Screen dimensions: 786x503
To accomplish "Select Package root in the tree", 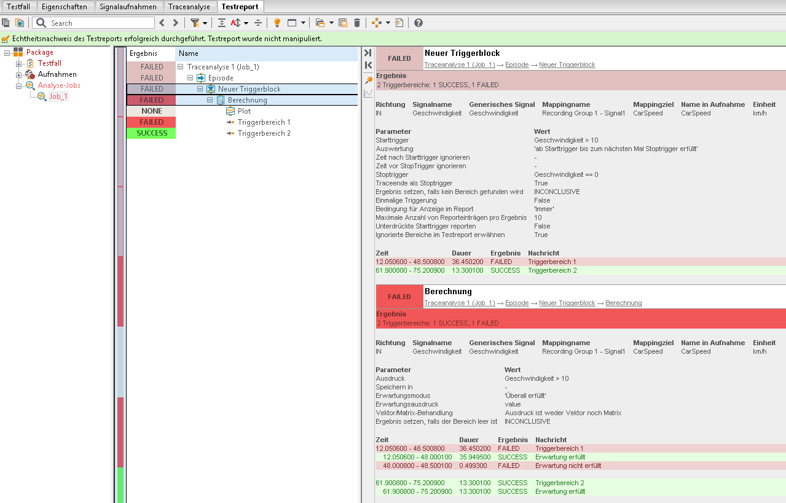I will pyautogui.click(x=39, y=52).
